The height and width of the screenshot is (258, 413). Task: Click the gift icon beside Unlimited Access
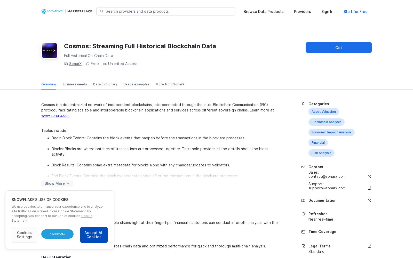(x=105, y=63)
